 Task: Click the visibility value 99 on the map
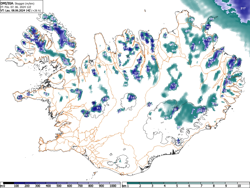(x=208, y=27)
